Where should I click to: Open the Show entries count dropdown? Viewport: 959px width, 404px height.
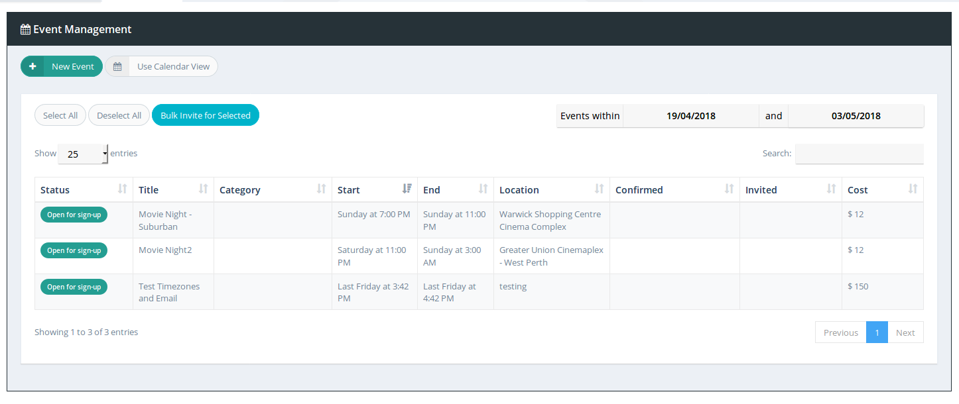83,154
